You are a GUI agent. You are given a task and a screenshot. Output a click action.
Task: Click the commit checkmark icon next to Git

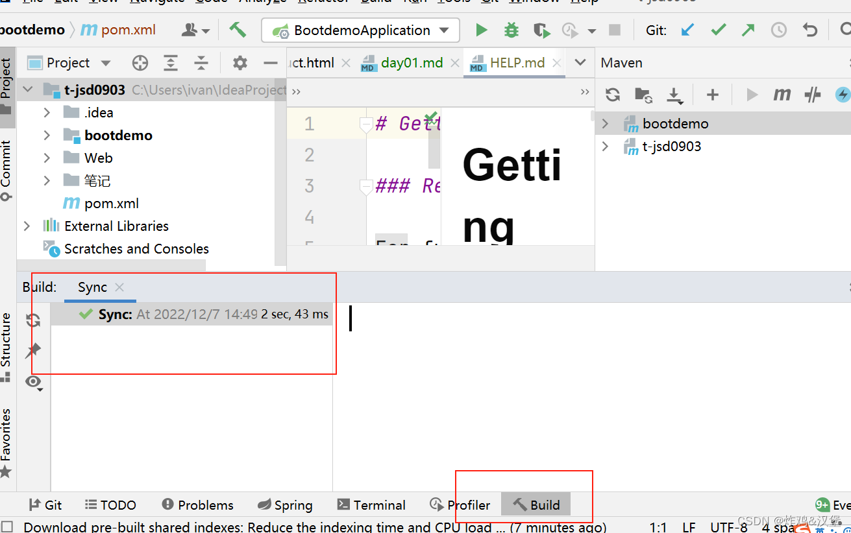pos(718,30)
